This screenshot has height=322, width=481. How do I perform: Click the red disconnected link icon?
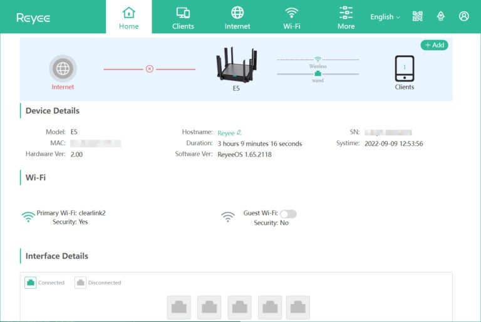point(149,69)
